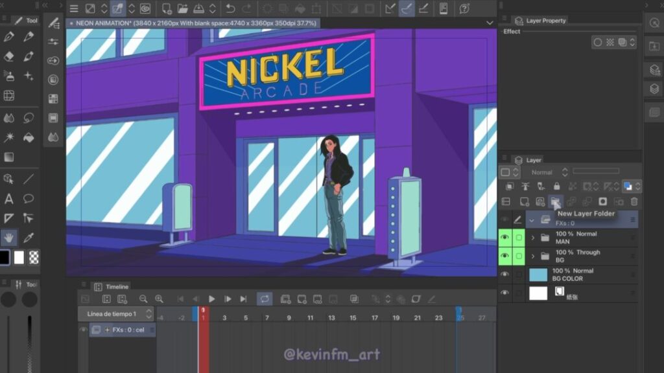Expand the BG layer folder
This screenshot has height=373, width=664.
click(533, 256)
